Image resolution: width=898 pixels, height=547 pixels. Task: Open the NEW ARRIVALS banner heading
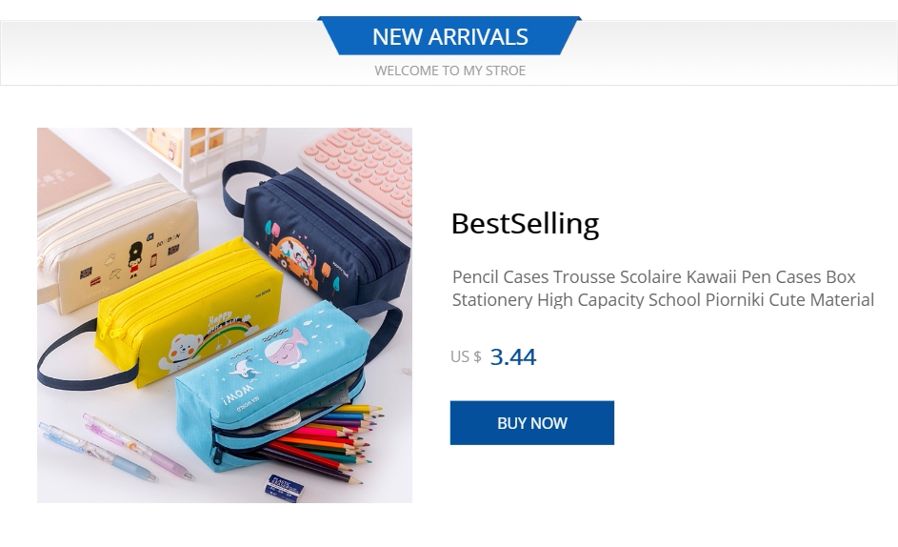point(449,37)
